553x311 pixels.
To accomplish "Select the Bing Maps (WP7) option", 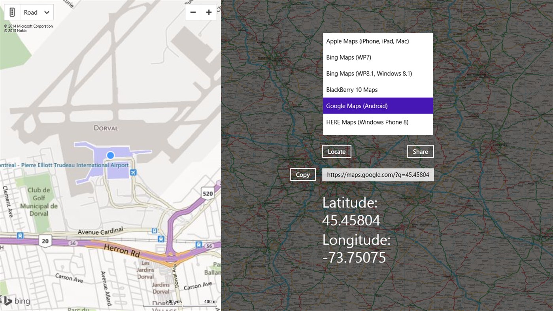I will [x=348, y=57].
